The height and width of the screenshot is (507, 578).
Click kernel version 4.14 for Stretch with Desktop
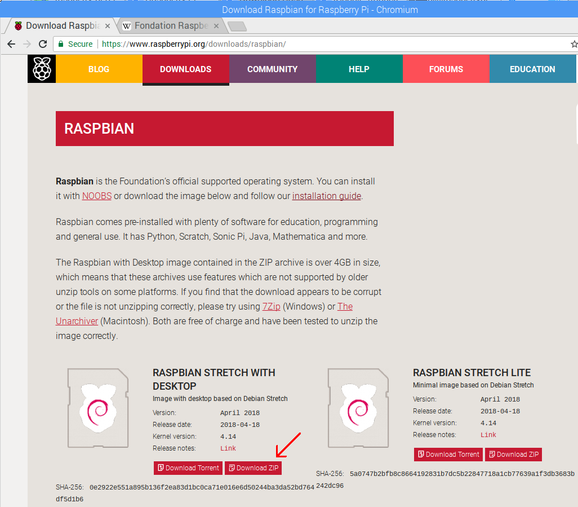(x=228, y=437)
